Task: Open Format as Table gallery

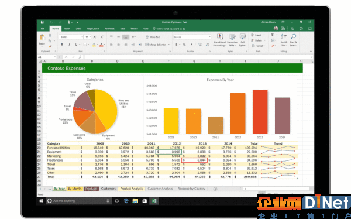Action: pos(232,40)
